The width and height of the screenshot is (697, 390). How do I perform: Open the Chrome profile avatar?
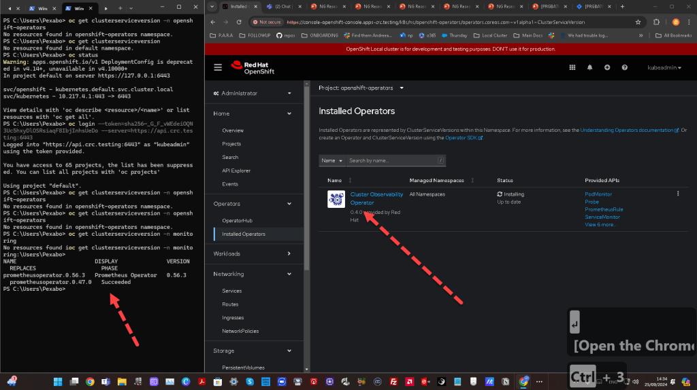click(676, 22)
